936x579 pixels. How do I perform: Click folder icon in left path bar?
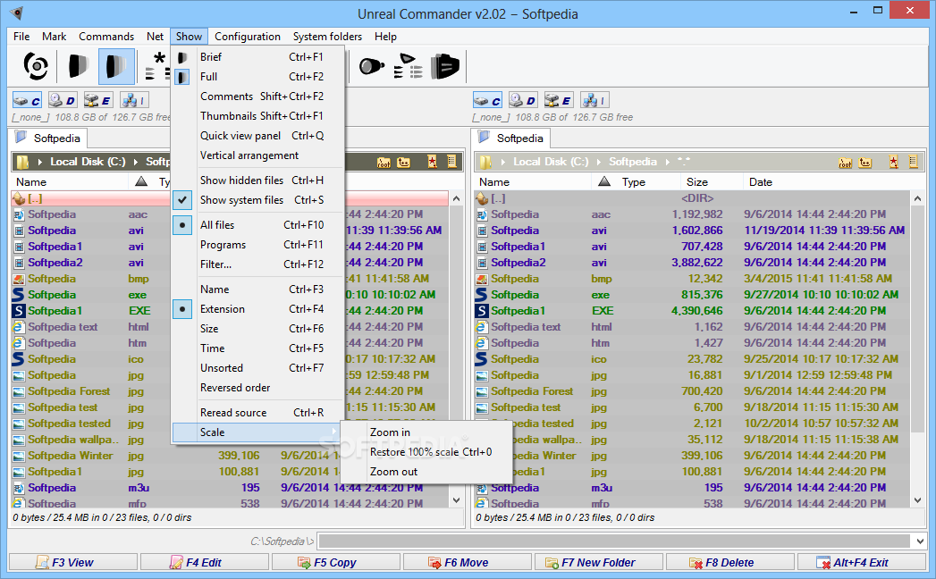coord(22,162)
